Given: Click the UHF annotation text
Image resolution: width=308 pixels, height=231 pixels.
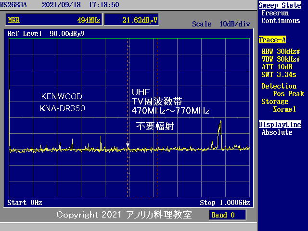Looking at the screenshot, I should [141, 92].
